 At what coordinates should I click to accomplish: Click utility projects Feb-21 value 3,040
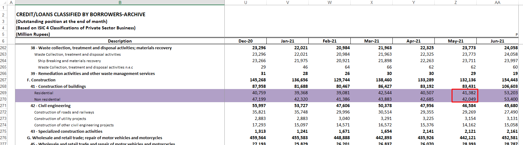[x=344, y=118]
